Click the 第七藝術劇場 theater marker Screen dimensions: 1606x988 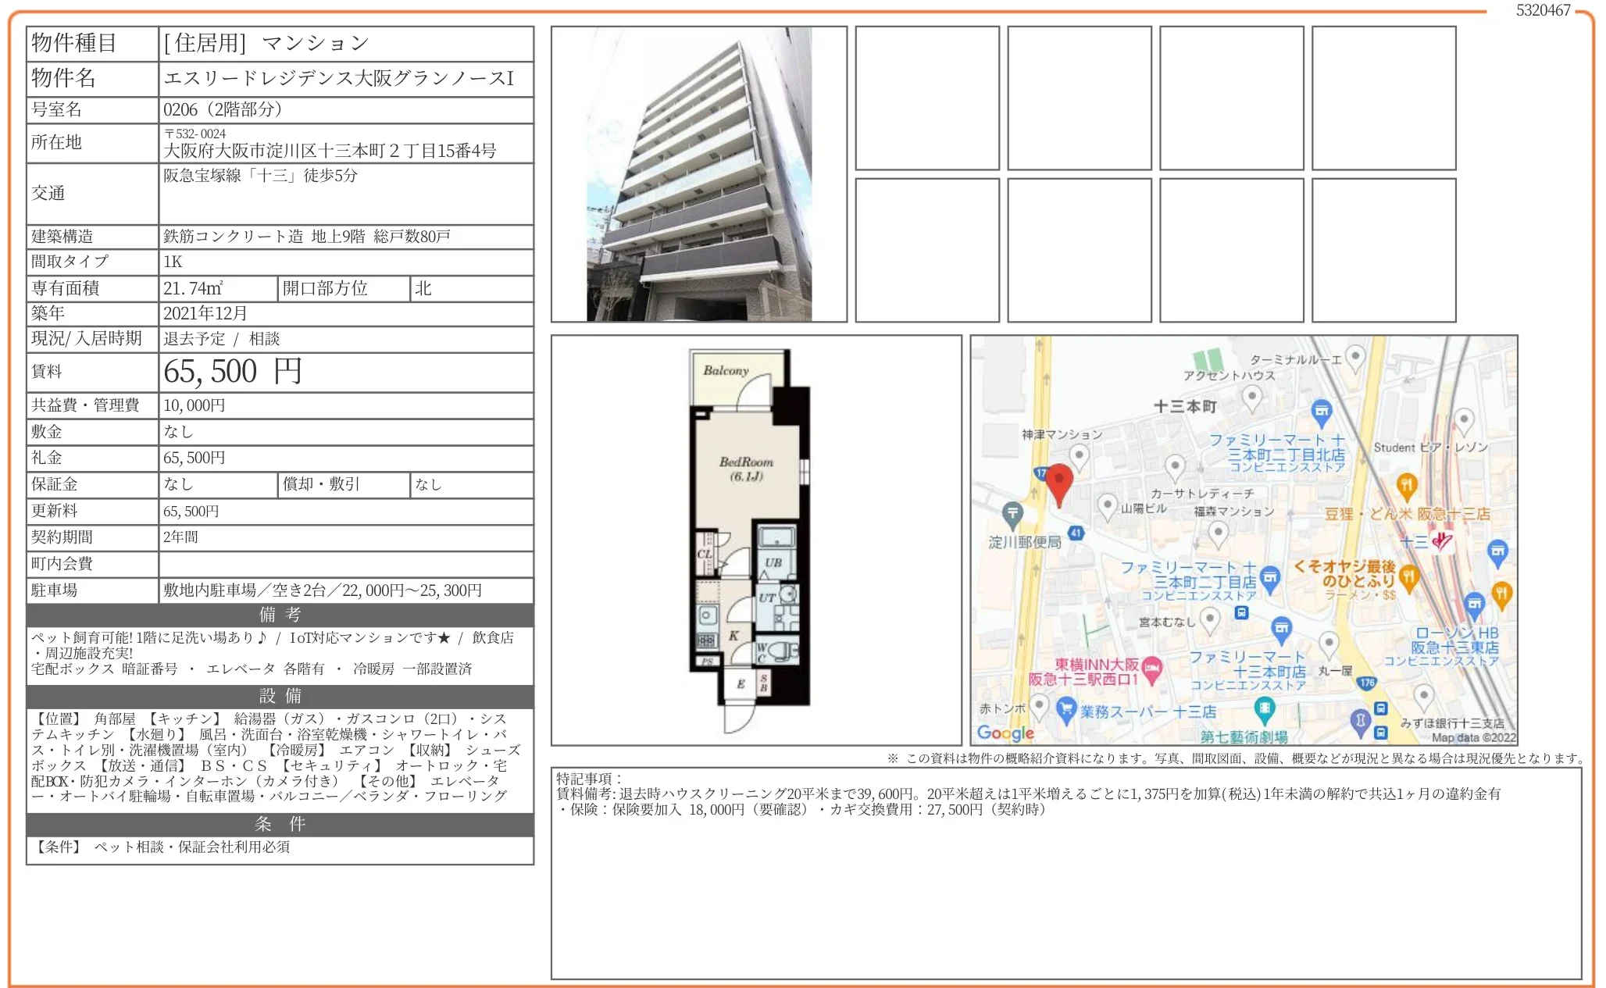pos(1264,708)
